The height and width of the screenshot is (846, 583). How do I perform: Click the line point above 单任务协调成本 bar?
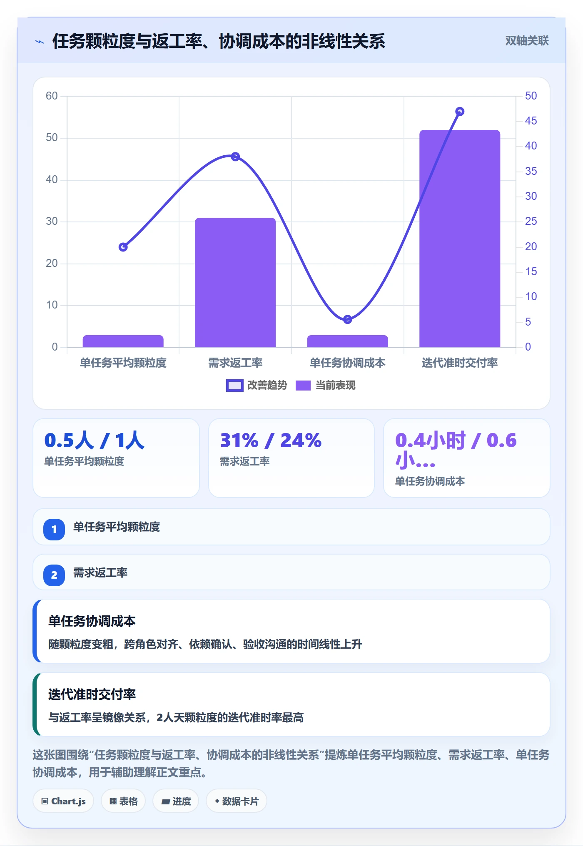pyautogui.click(x=348, y=319)
